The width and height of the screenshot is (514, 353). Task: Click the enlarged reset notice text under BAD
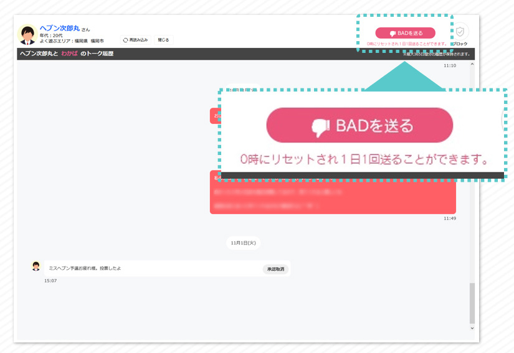pyautogui.click(x=365, y=159)
